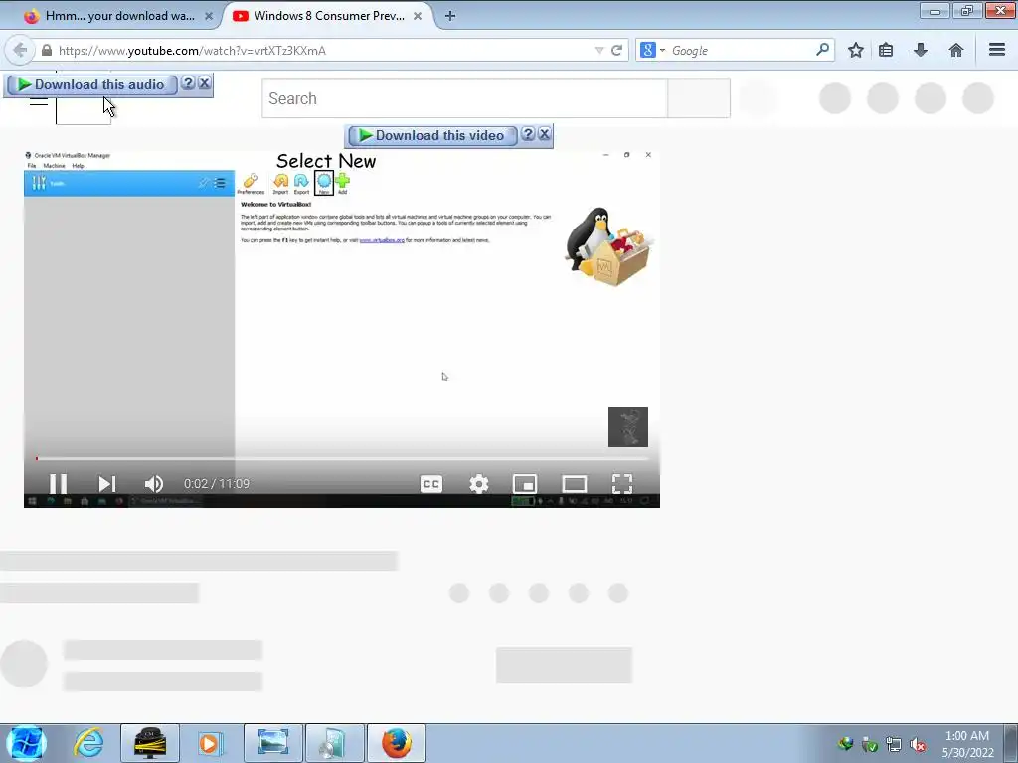The image size is (1018, 763).
Task: Skip to the next video
Action: tap(107, 484)
